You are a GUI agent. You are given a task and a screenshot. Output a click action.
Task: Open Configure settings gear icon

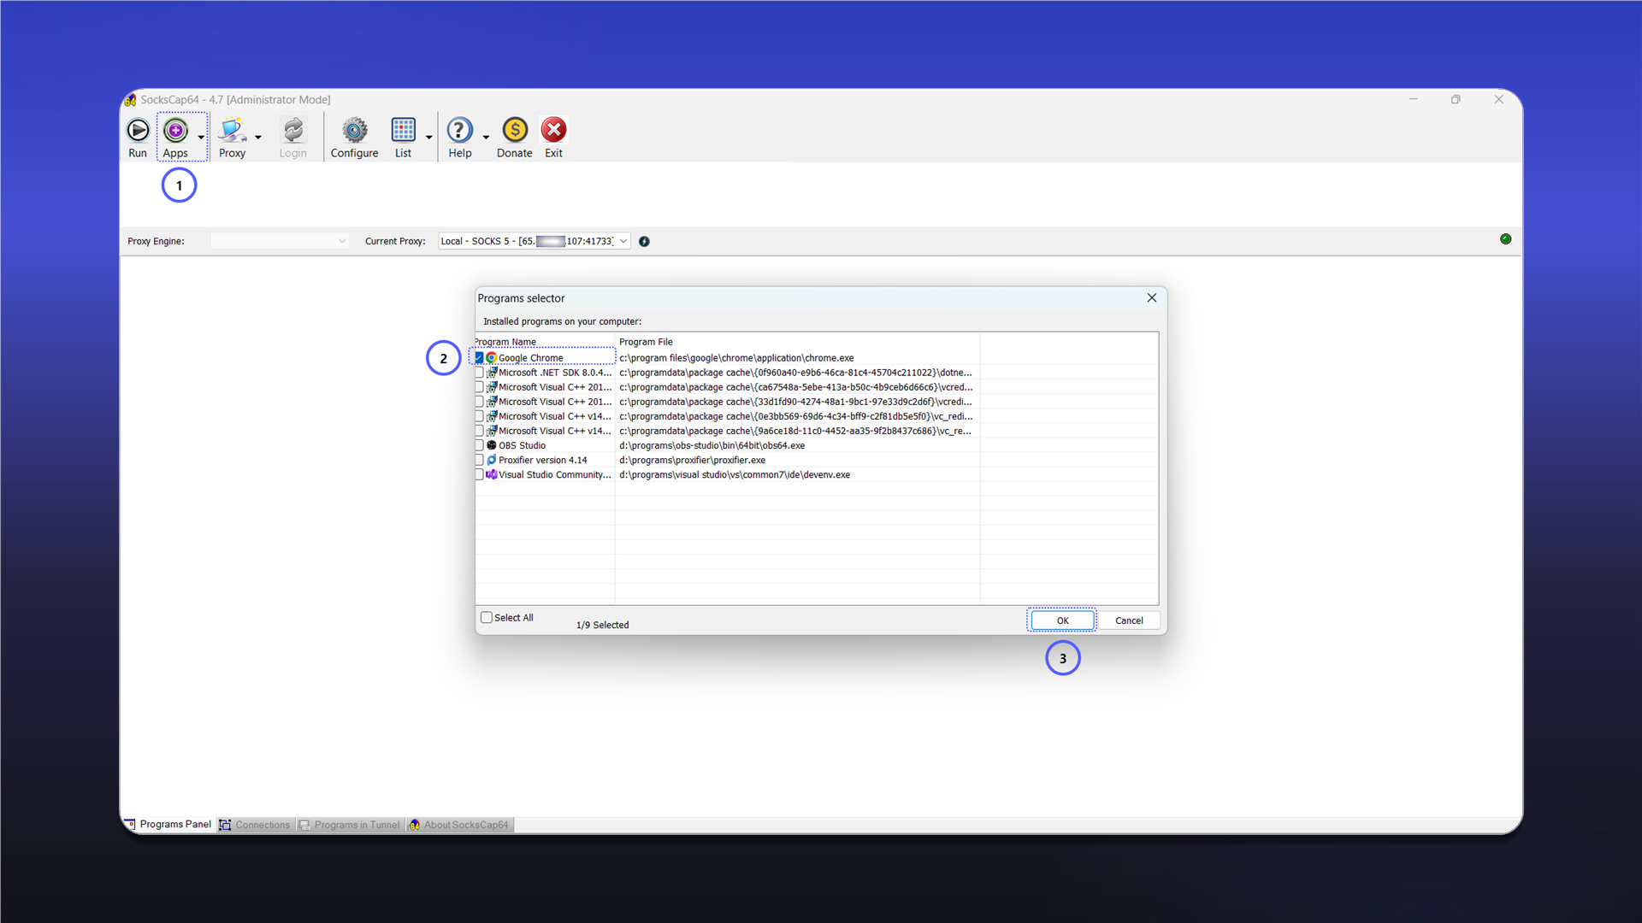point(354,130)
